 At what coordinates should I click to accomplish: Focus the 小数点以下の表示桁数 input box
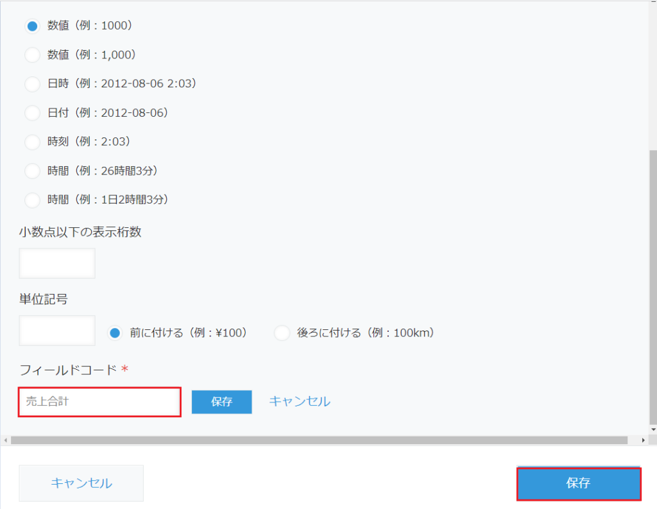point(57,263)
